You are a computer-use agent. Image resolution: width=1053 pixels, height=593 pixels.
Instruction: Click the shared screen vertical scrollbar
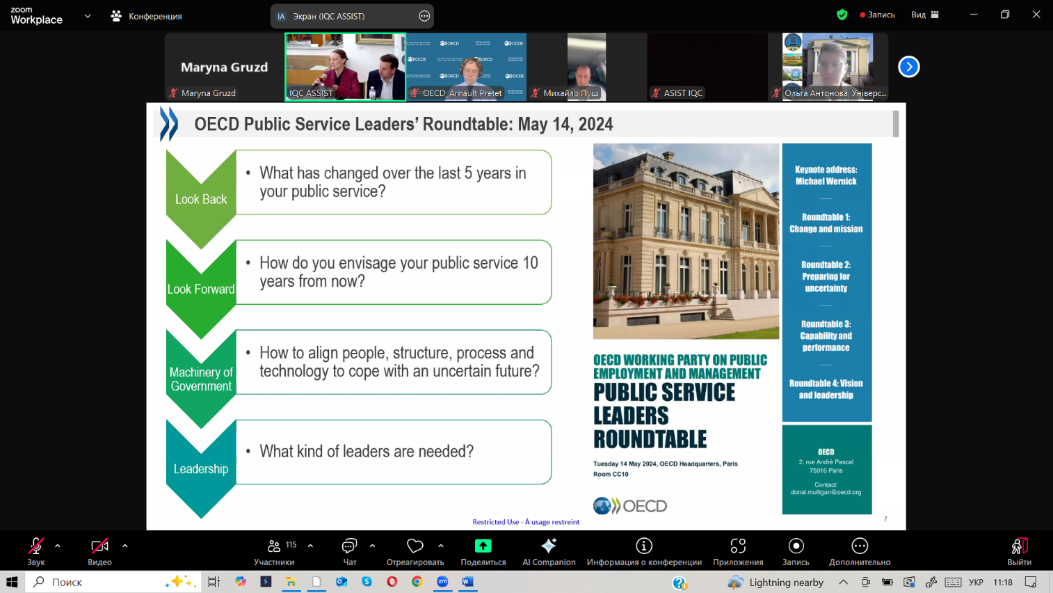click(896, 124)
